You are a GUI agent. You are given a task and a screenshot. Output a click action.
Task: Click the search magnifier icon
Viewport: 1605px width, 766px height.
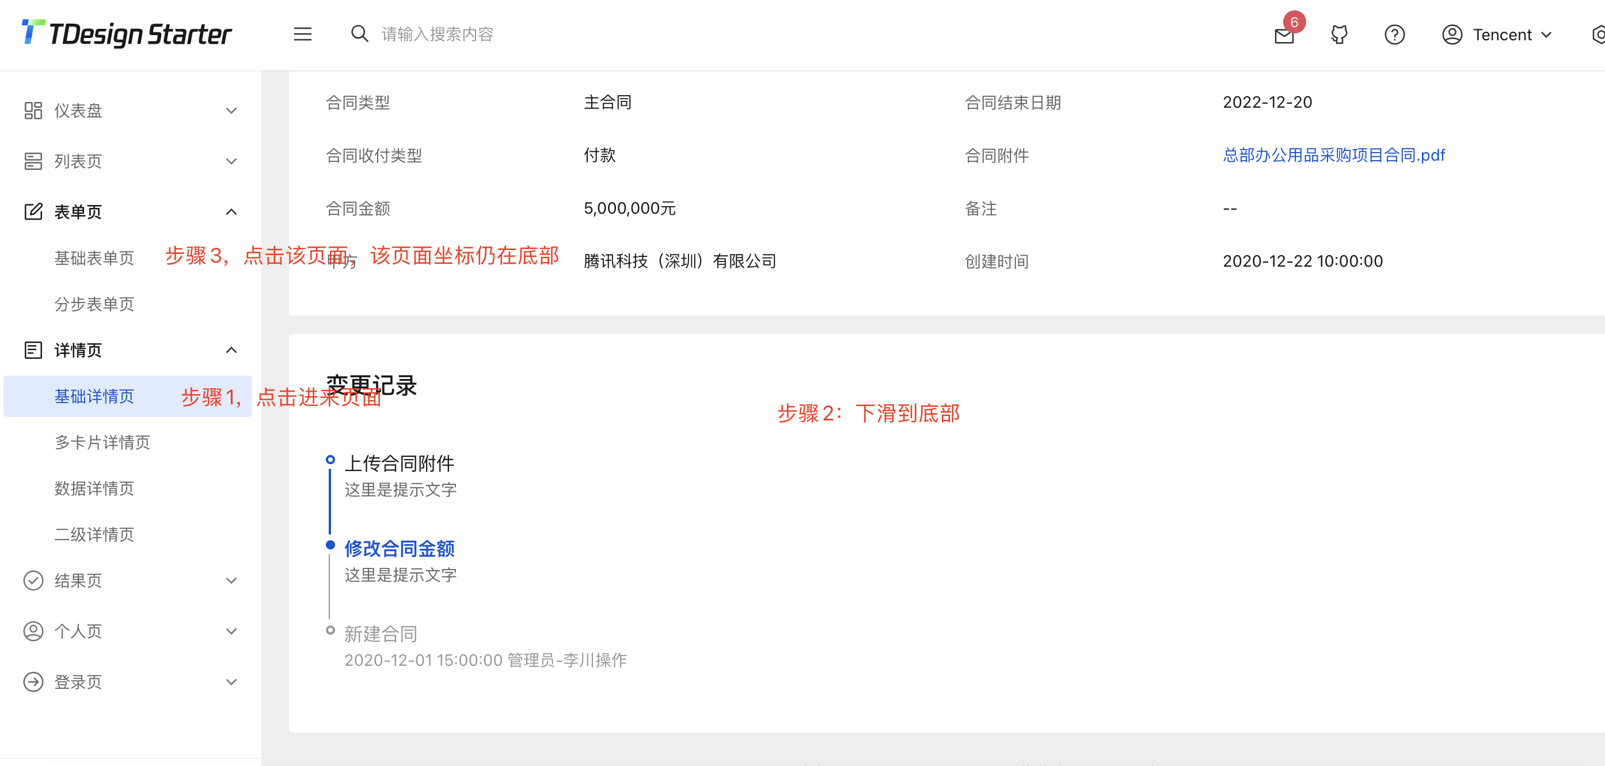coord(359,33)
